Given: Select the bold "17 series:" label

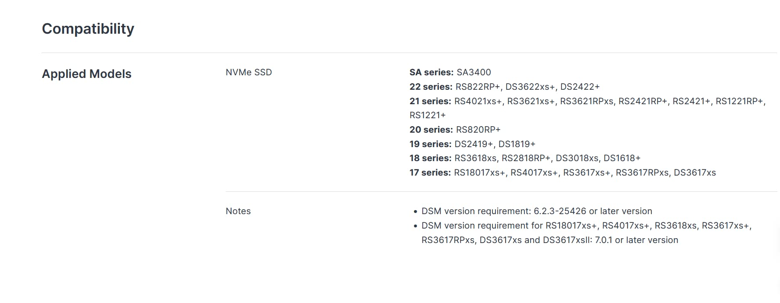Looking at the screenshot, I should pyautogui.click(x=430, y=173).
